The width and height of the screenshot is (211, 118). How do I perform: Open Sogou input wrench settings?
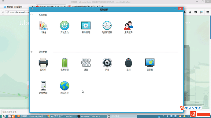pyautogui.click(x=199, y=108)
